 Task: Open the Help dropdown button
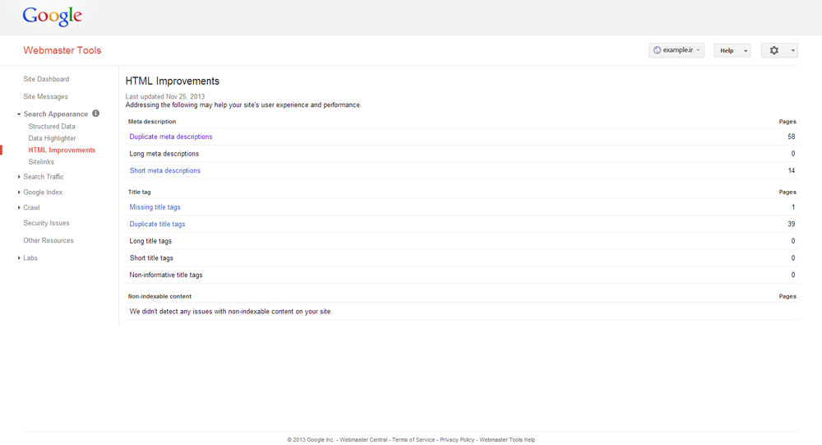(x=732, y=50)
